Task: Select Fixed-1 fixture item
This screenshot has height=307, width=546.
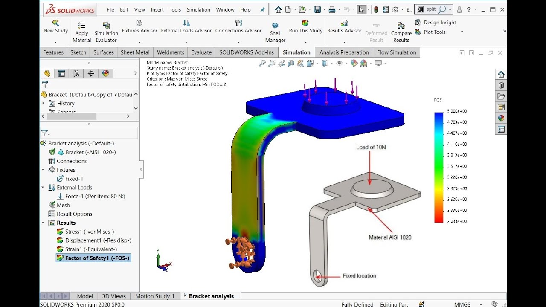Action: click(70, 179)
